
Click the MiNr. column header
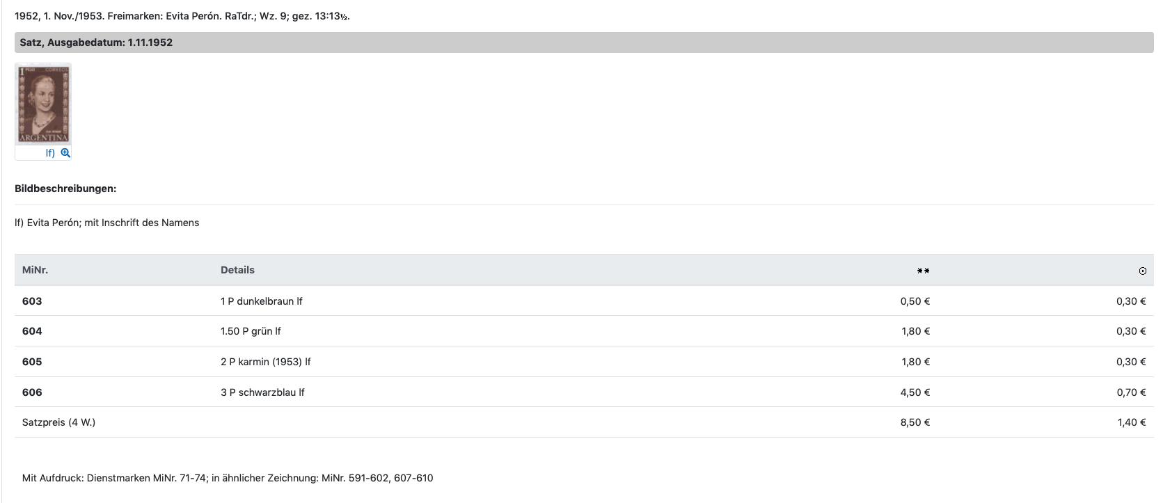pos(35,270)
